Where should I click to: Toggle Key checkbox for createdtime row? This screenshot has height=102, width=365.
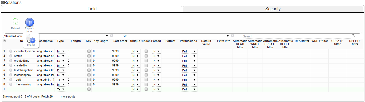coord(89,61)
